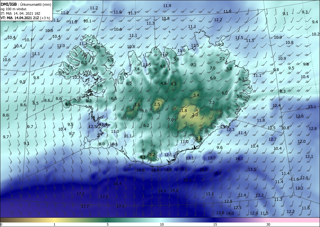Click the 13.7 value off the southeast coast
Viewport: 320px width, 227px height.
pos(212,158)
